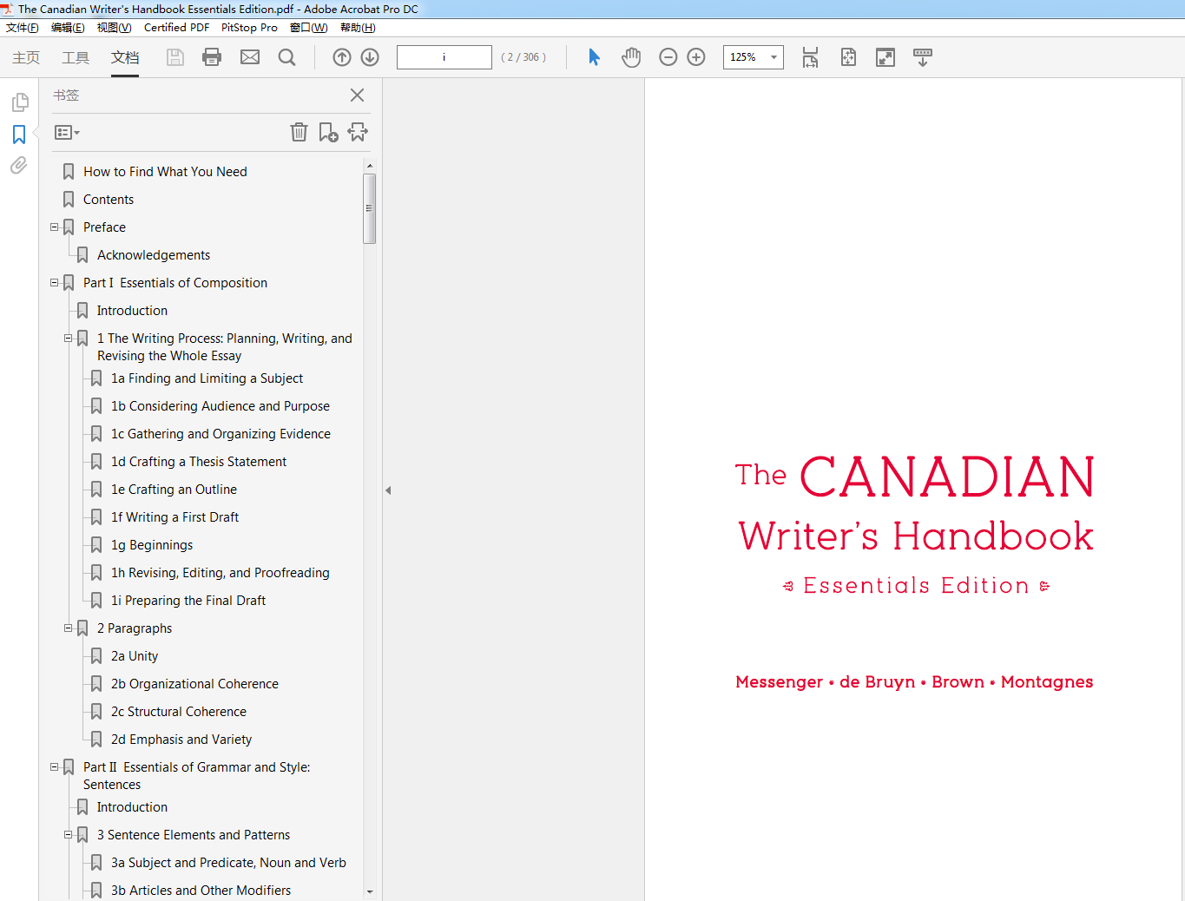Image resolution: width=1185 pixels, height=901 pixels.
Task: Collapse the navigation pane with the divider arrow
Action: click(388, 490)
